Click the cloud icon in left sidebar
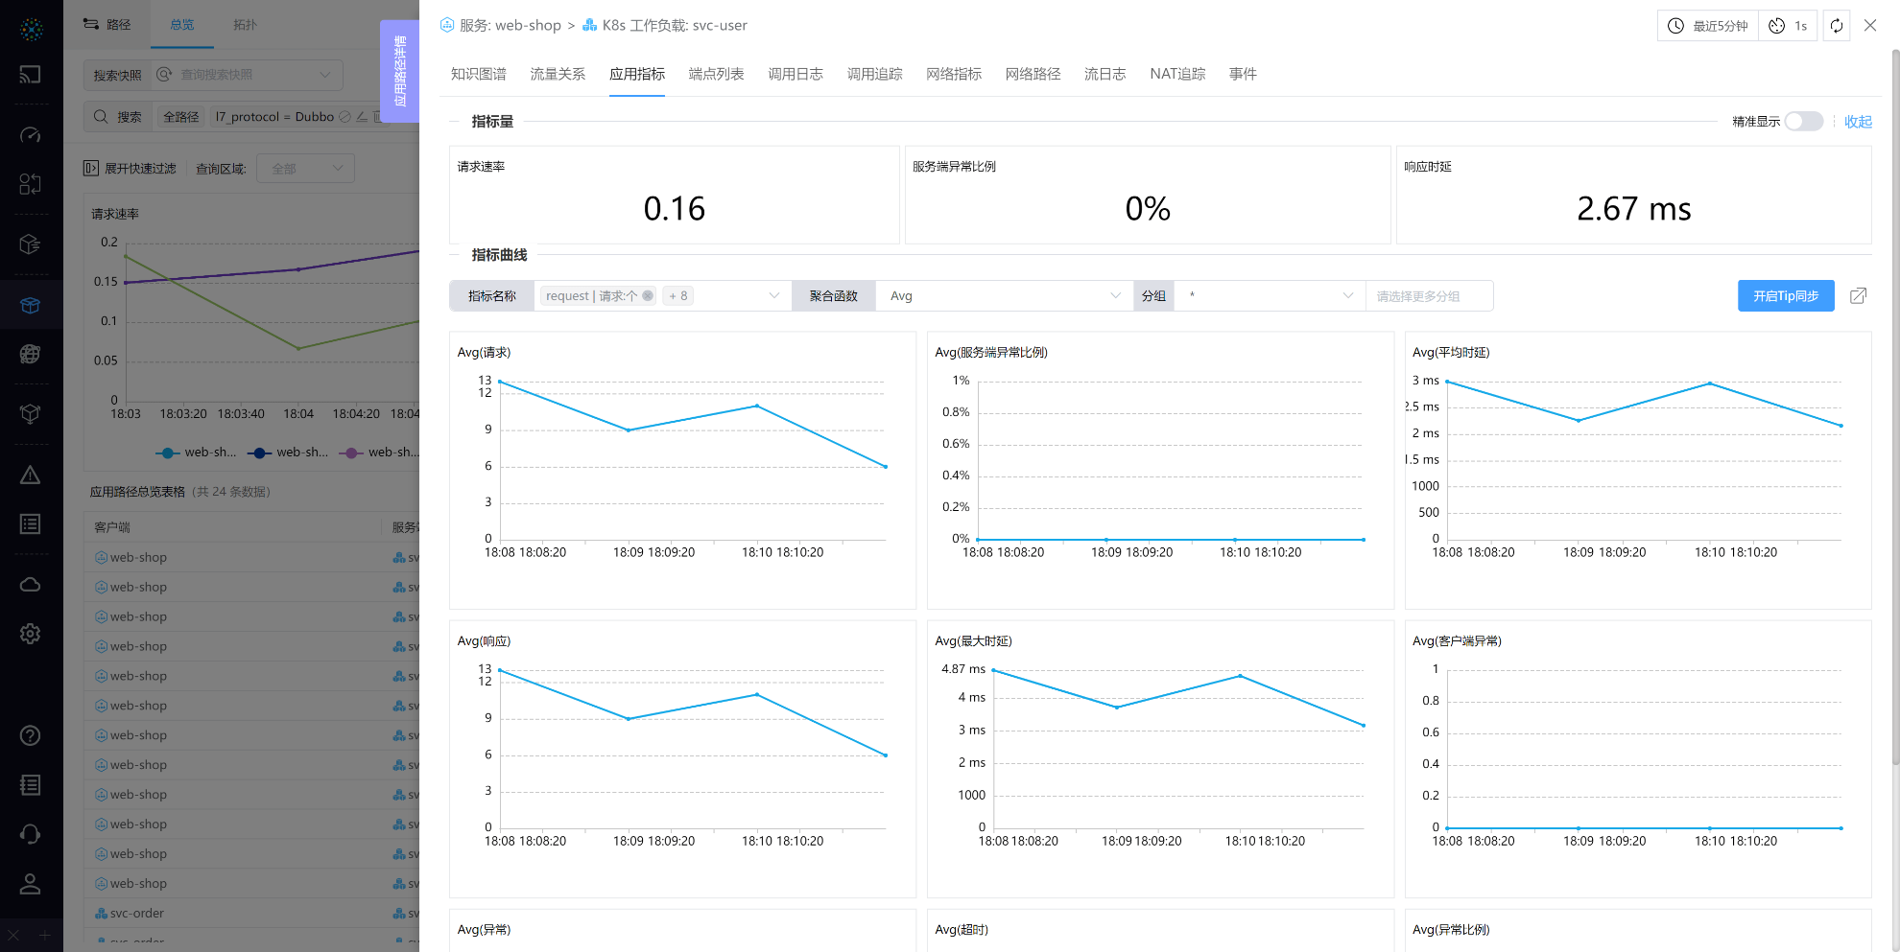Image resolution: width=1900 pixels, height=952 pixels. 31,585
